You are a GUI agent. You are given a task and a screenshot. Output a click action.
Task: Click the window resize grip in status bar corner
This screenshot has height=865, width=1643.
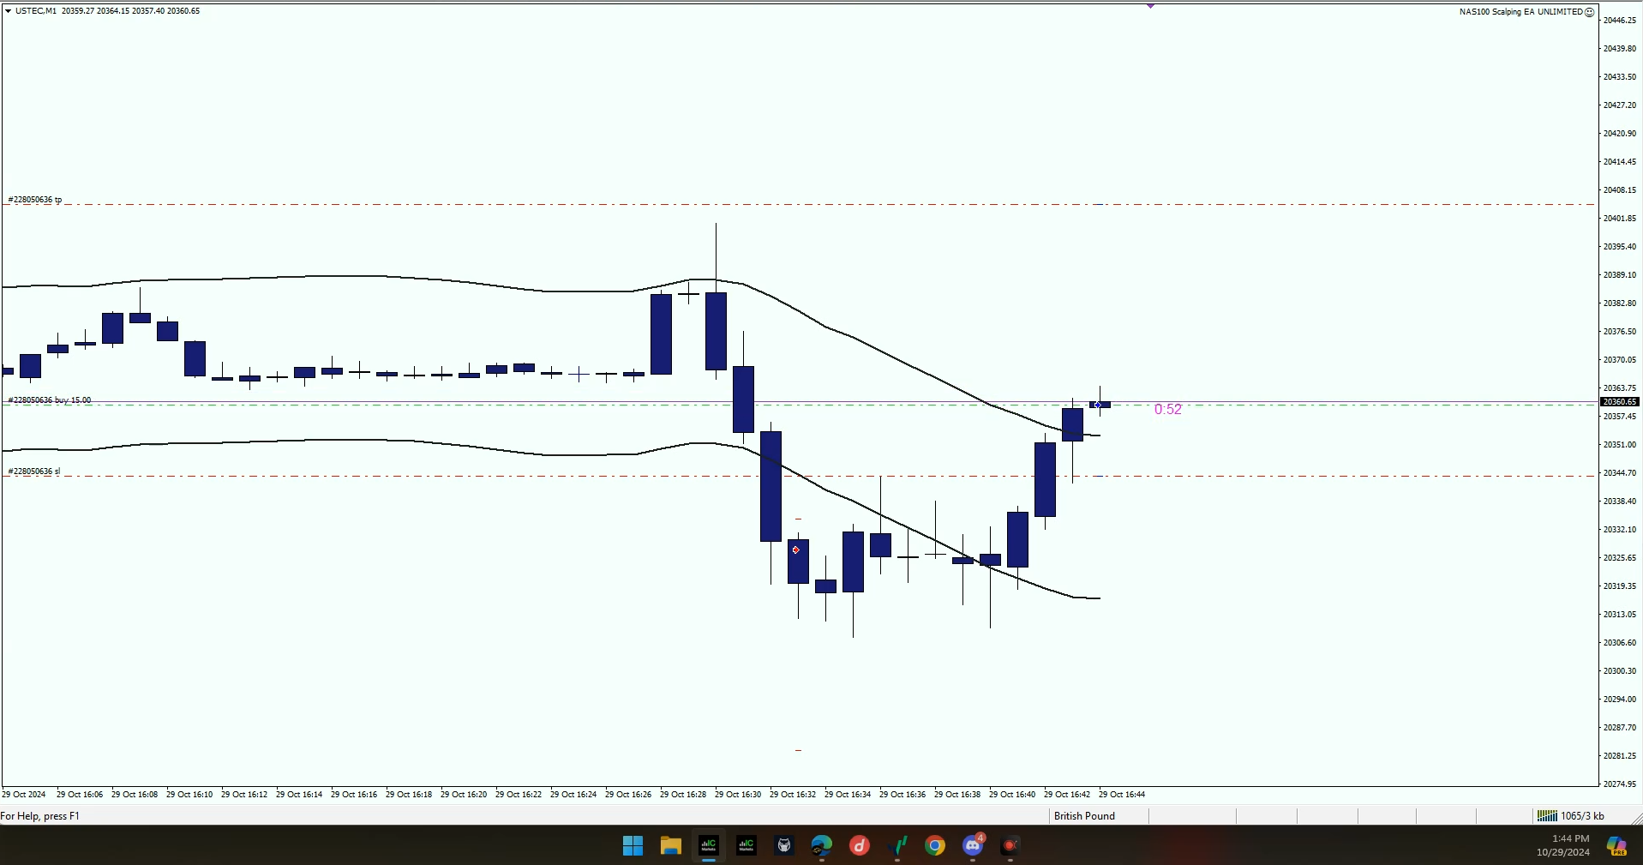point(1636,818)
